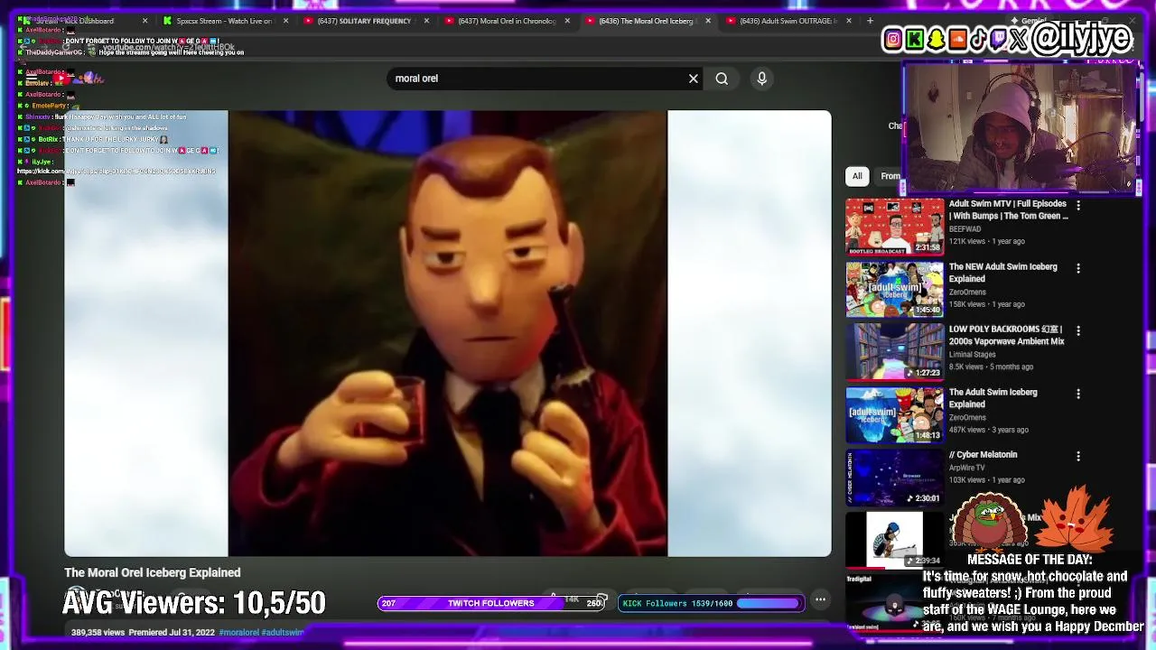
Task: Click the Snapchat icon in overlay
Action: [x=937, y=39]
